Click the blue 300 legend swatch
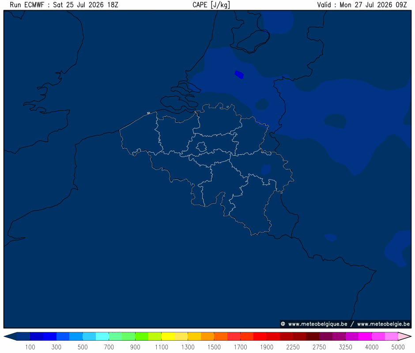Screen dimensions: 415x353 point(50,336)
